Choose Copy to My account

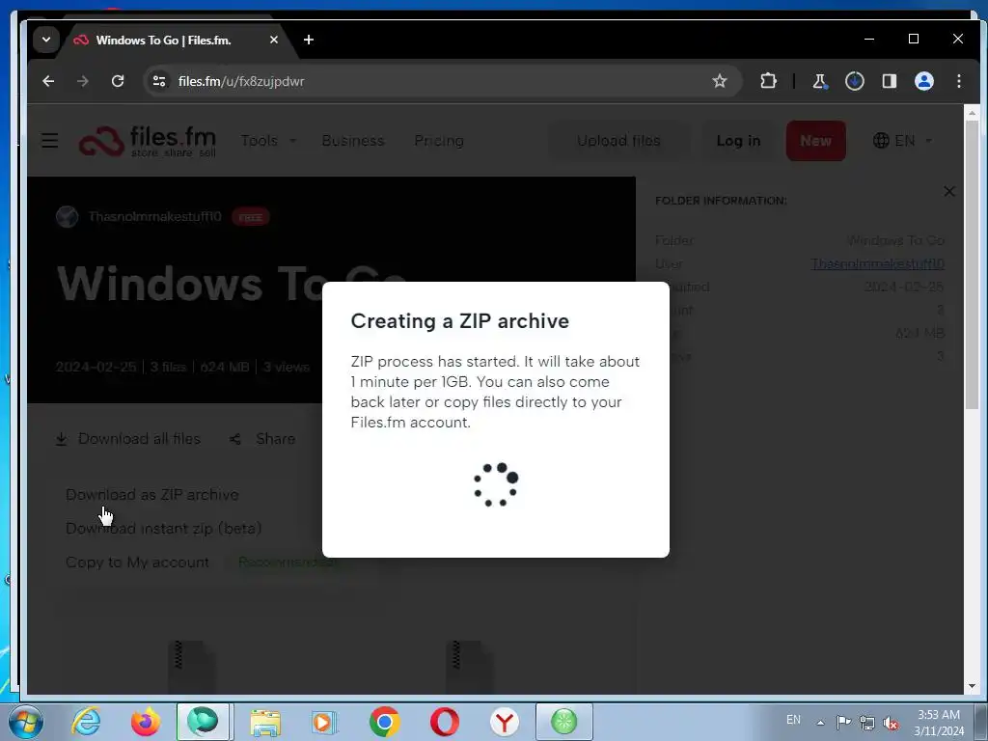[x=137, y=563]
